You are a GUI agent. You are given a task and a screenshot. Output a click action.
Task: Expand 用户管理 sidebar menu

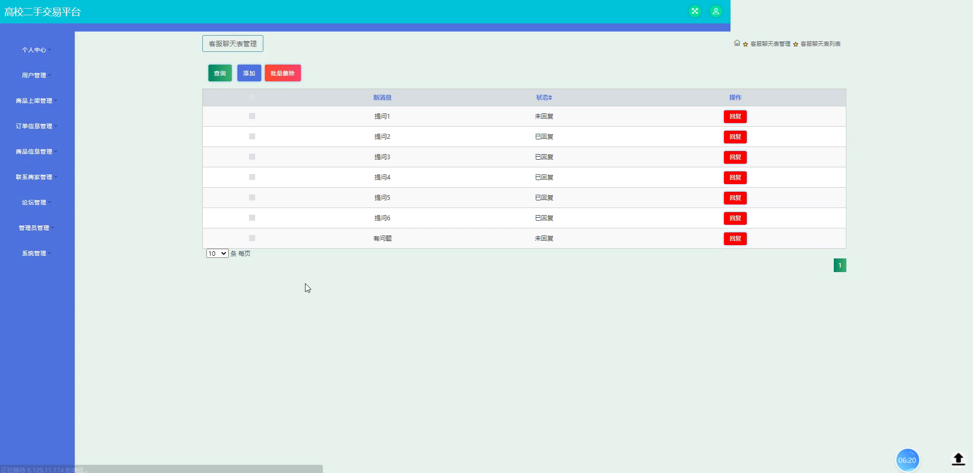tap(36, 75)
